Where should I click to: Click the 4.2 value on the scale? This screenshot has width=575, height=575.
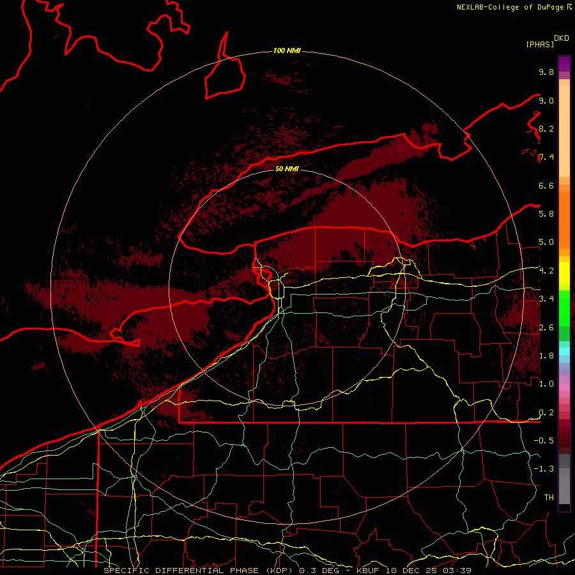click(x=546, y=271)
